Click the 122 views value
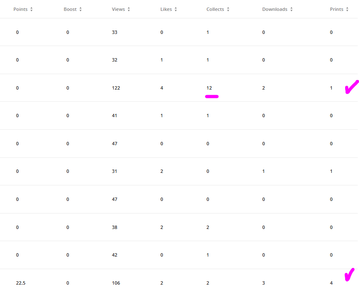The height and width of the screenshot is (293, 359). click(116, 88)
